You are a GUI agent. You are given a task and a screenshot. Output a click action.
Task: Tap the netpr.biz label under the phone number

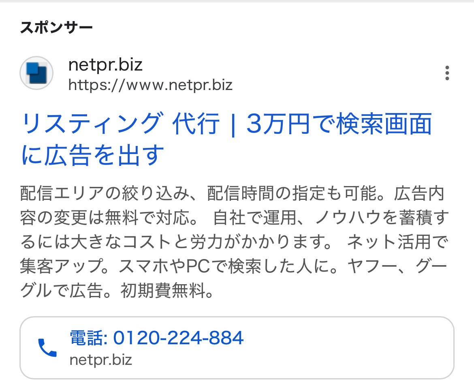[101, 360]
